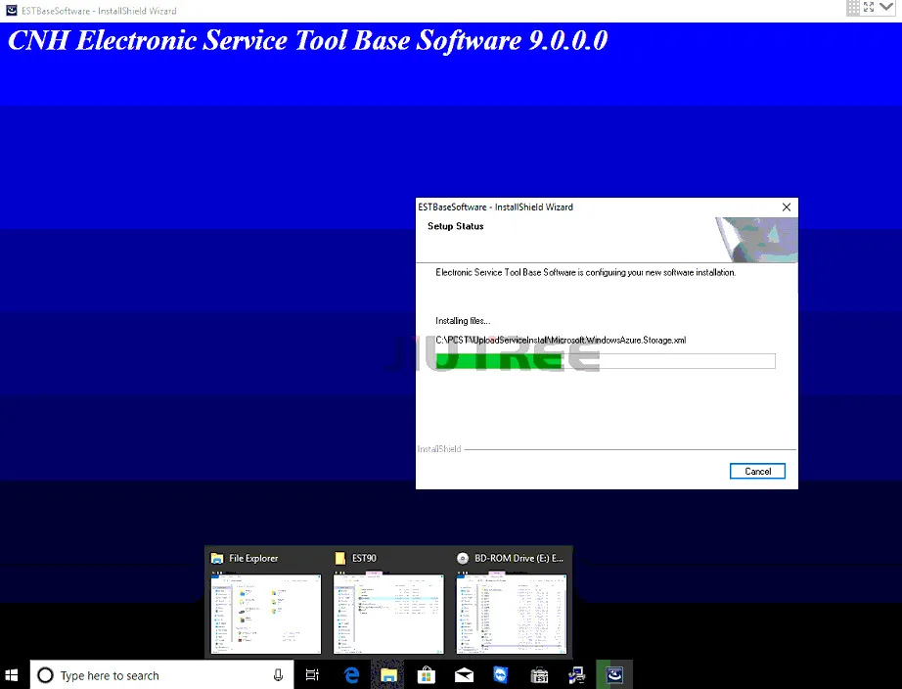
Task: Click the microphone icon in search box
Action: point(278,674)
